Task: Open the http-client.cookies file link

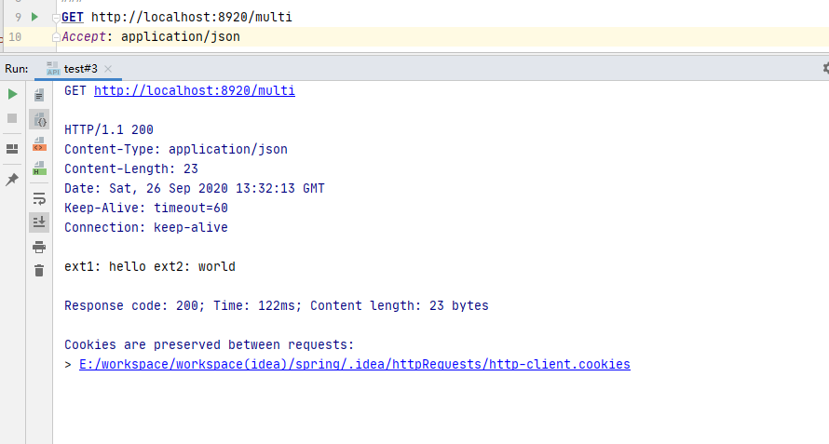Action: (354, 364)
